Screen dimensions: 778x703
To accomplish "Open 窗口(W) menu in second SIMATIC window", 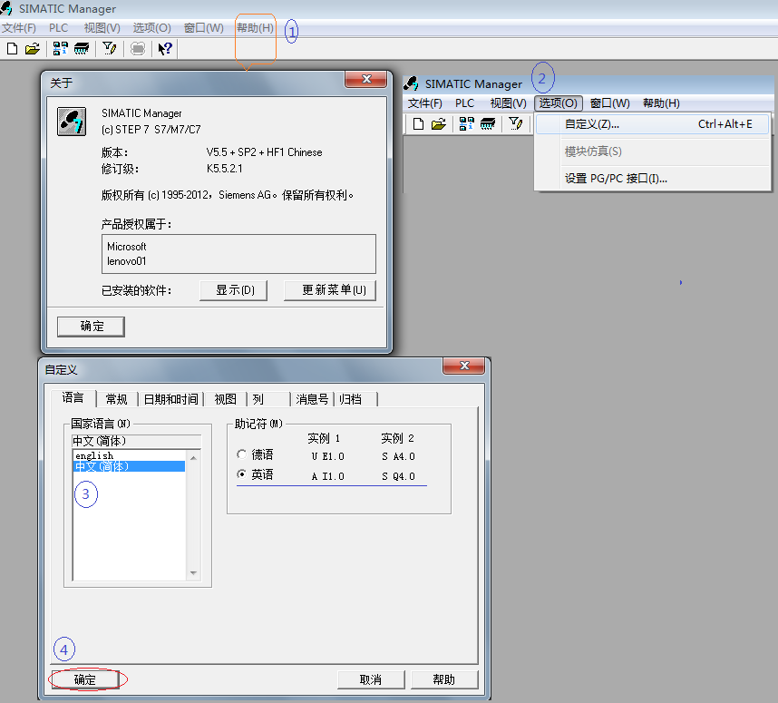I will point(610,103).
